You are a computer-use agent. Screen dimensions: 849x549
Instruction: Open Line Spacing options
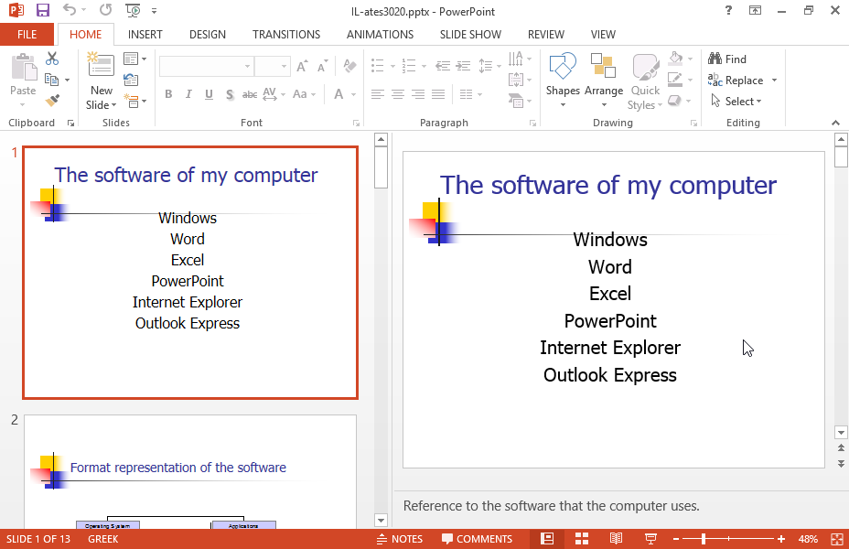coord(489,66)
